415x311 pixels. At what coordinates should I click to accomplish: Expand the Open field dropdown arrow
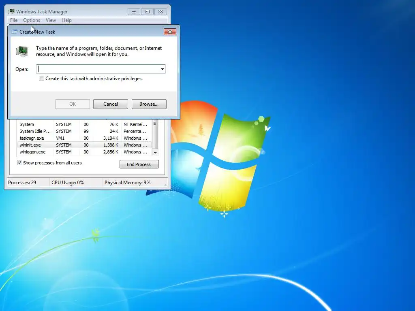tap(162, 69)
